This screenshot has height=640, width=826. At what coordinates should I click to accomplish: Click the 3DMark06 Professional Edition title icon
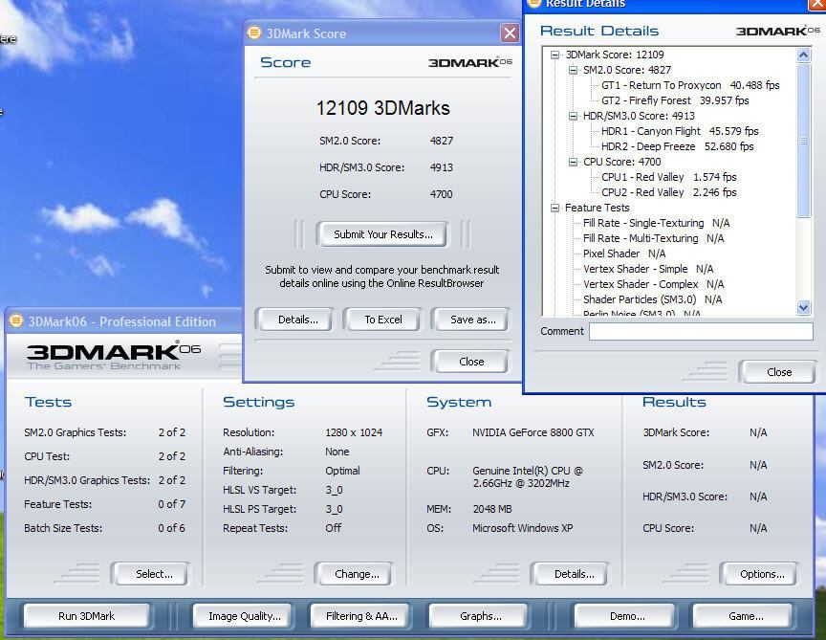pos(16,320)
